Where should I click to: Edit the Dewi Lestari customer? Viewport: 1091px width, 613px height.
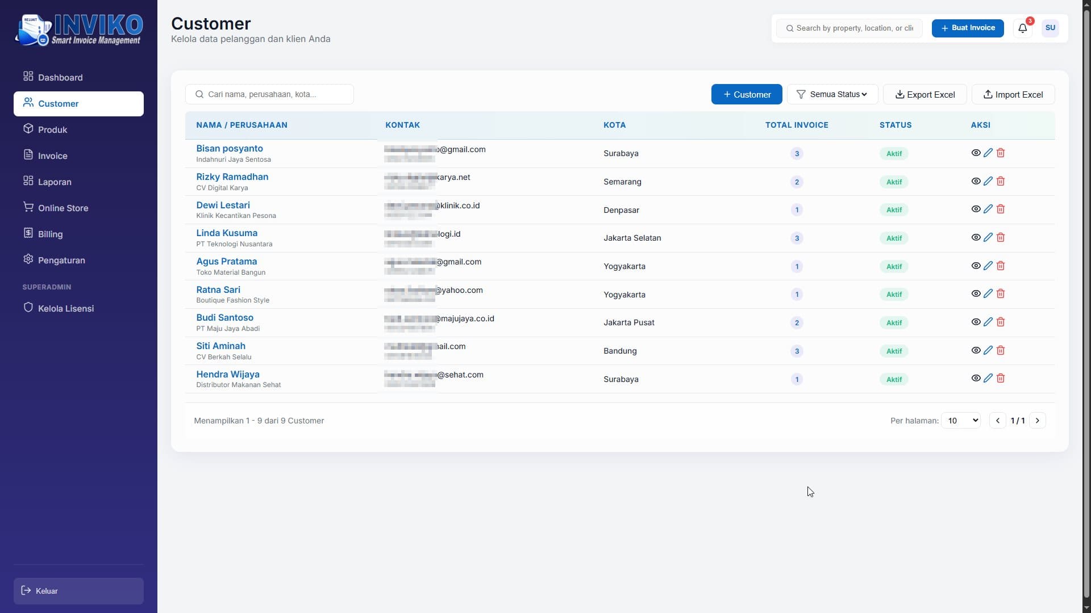[988, 209]
